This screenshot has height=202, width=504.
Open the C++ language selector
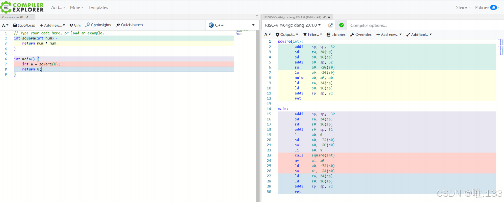point(232,25)
